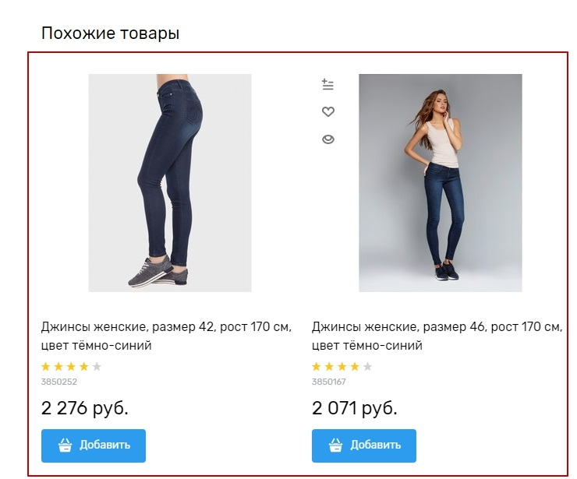Open the size 46 jeans product image
The image size is (577, 479).
pyautogui.click(x=440, y=183)
